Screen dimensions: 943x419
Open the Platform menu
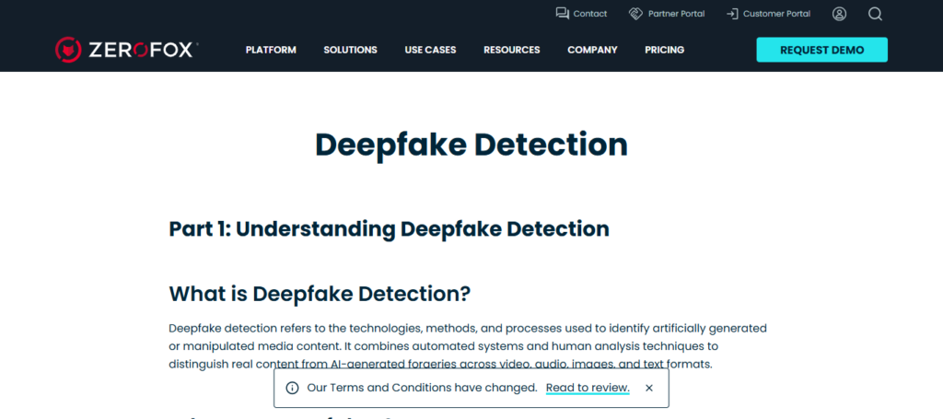(271, 50)
